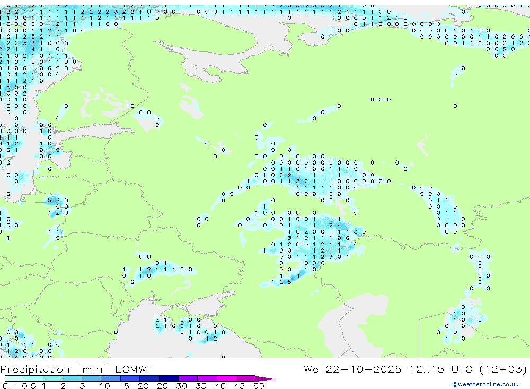
Task: Pick the 40–45 mm magenta legend swatch
Action: coord(226,378)
